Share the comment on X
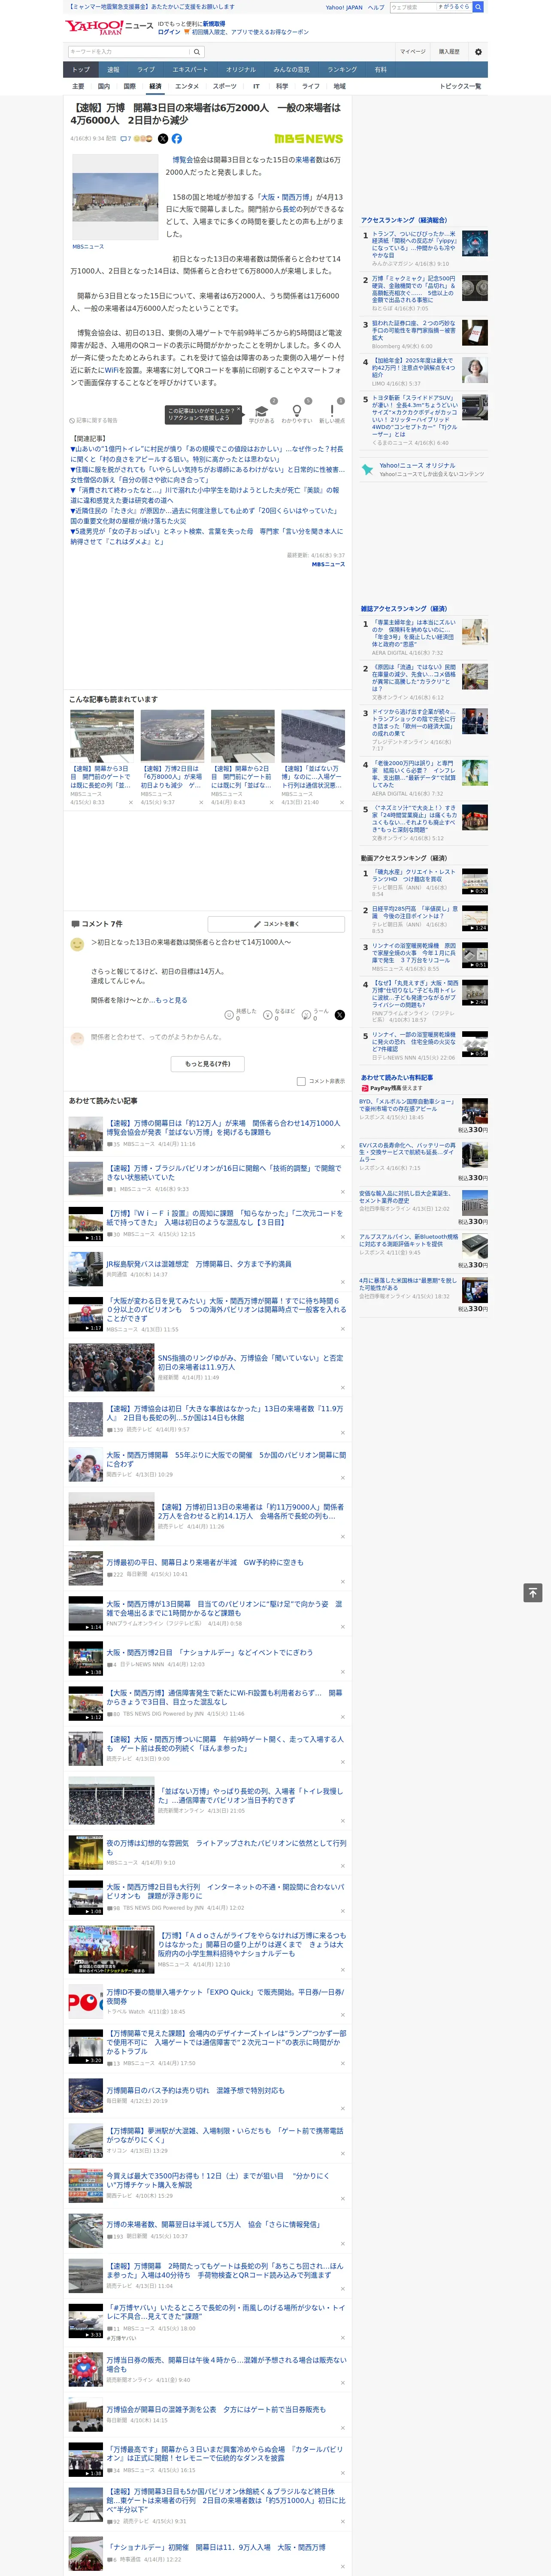551x2576 pixels. 340,1014
